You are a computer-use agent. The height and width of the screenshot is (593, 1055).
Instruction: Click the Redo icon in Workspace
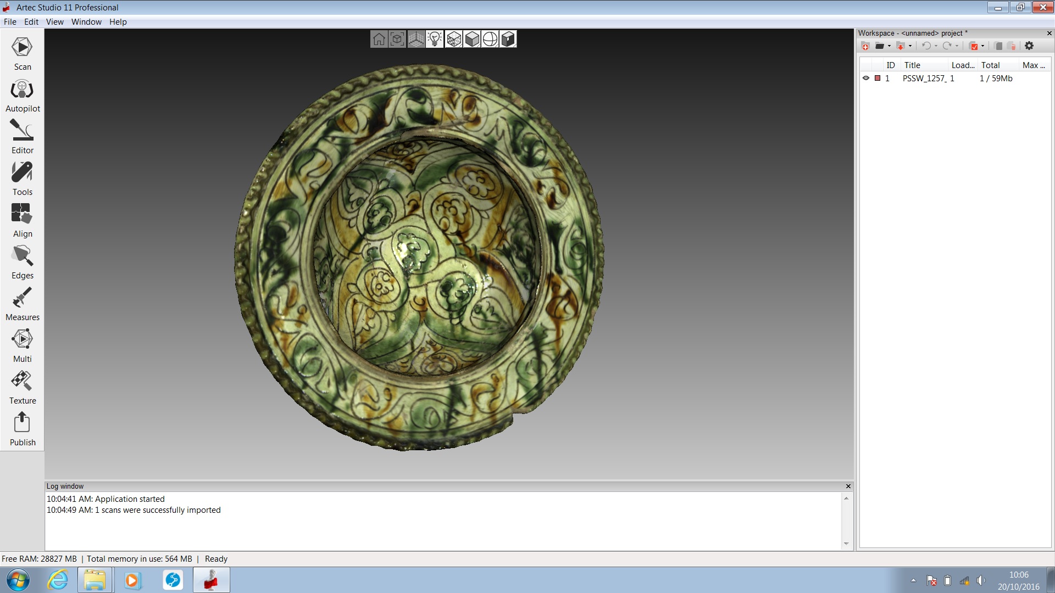[x=947, y=46]
